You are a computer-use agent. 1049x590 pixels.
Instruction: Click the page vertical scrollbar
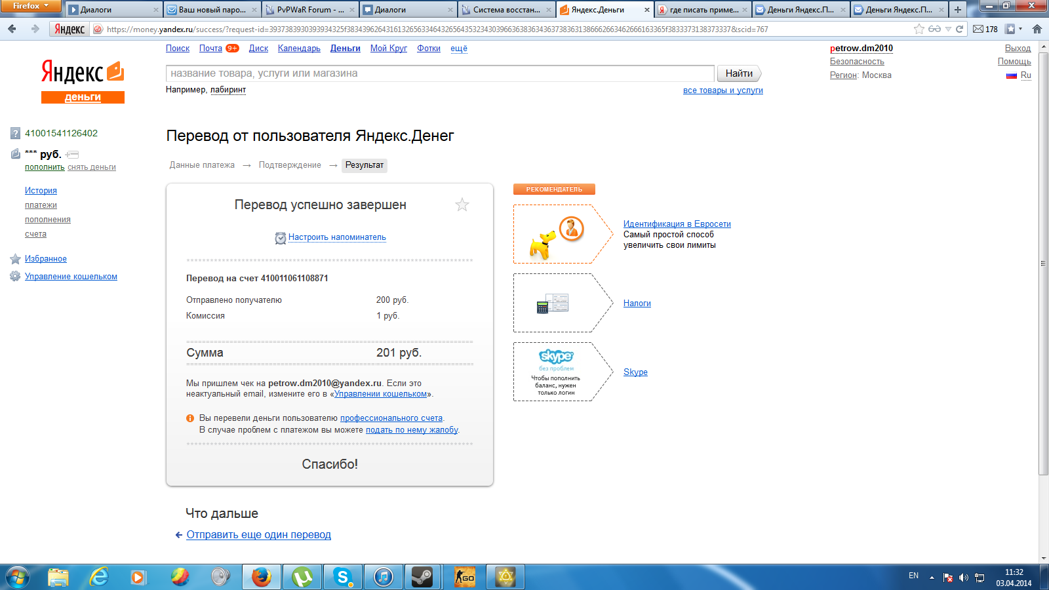tap(1044, 262)
